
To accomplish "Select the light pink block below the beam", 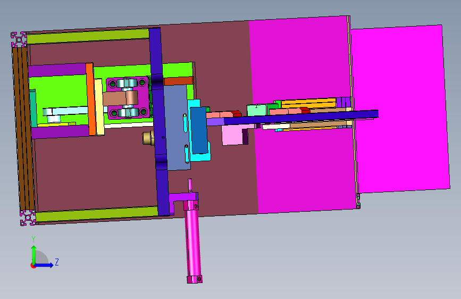I will 233,135.
